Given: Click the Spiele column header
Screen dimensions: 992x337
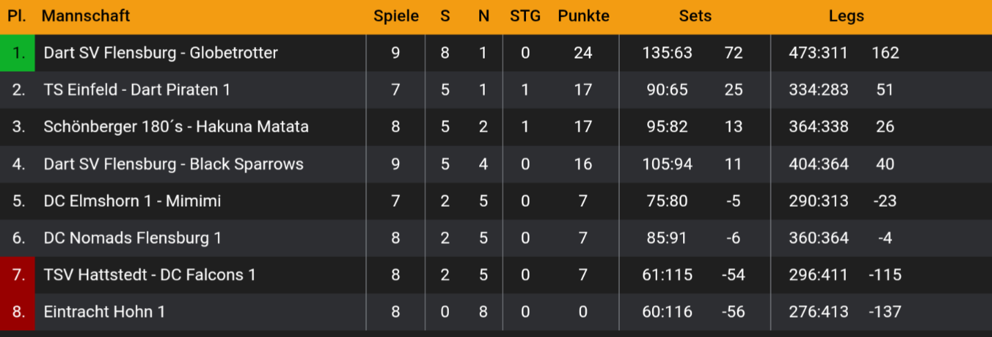Looking at the screenshot, I should [x=396, y=16].
